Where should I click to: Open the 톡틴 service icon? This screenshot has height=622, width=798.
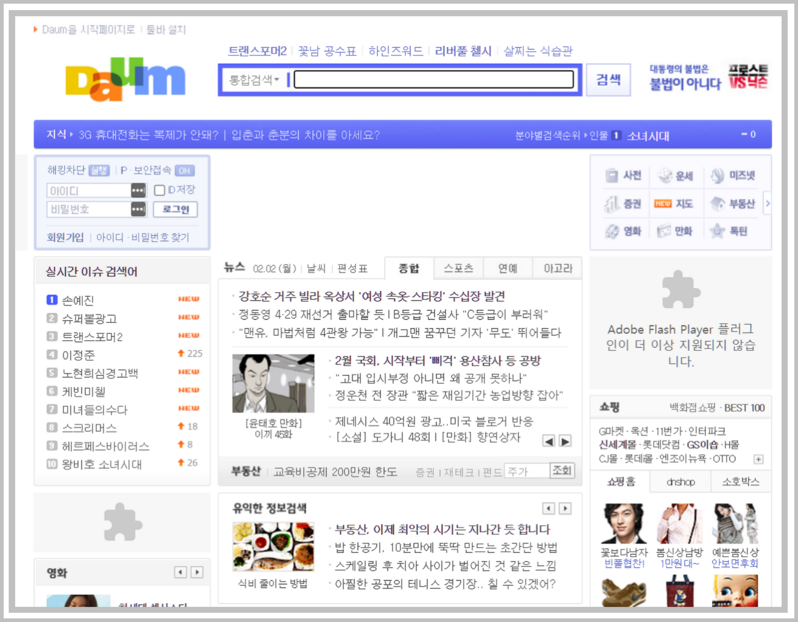729,231
